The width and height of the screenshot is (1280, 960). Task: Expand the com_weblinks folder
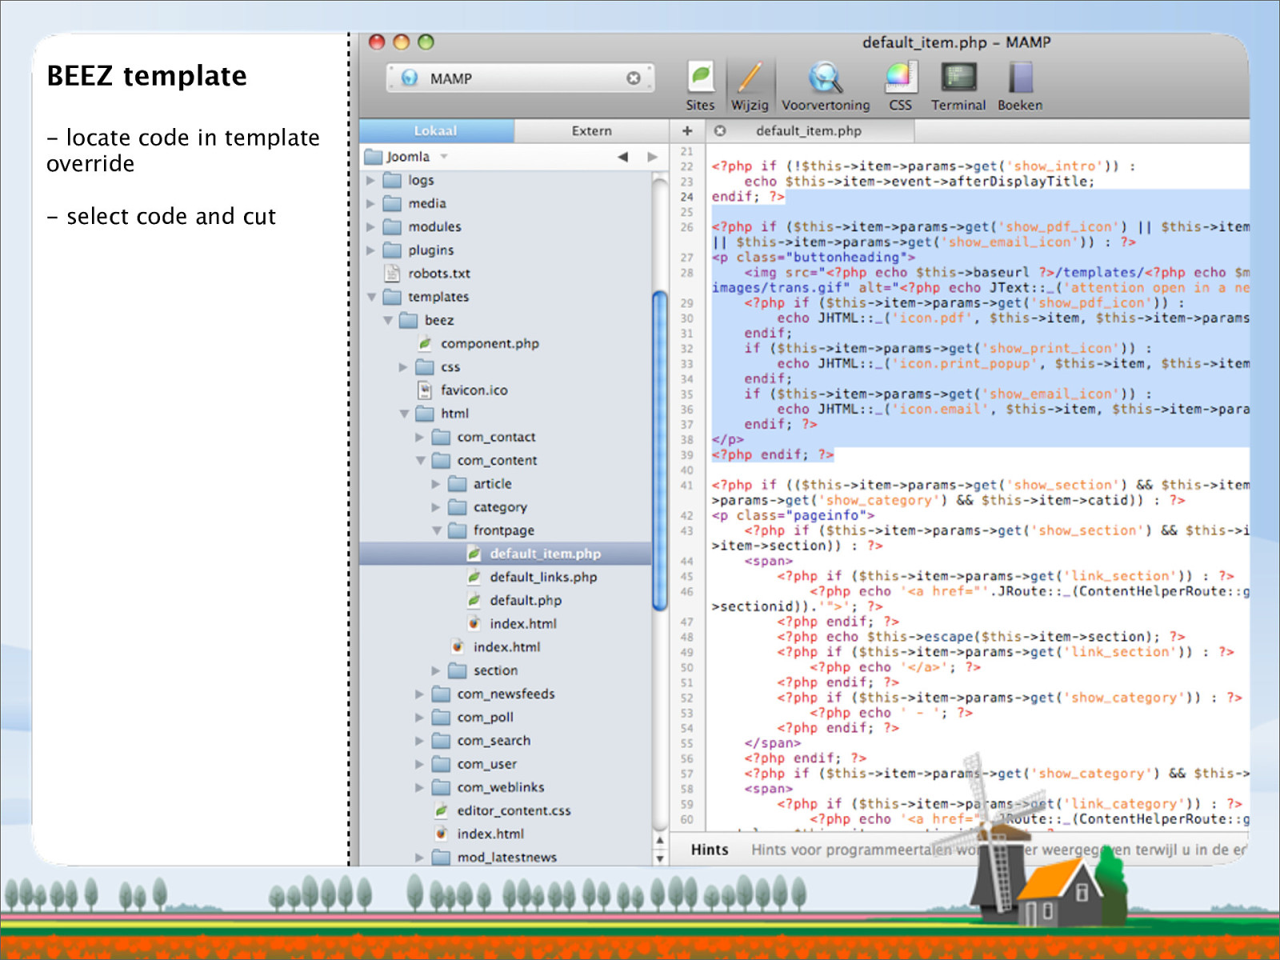[419, 788]
